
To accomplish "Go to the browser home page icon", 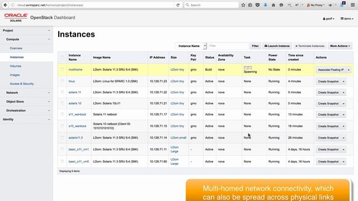I will (274, 5).
